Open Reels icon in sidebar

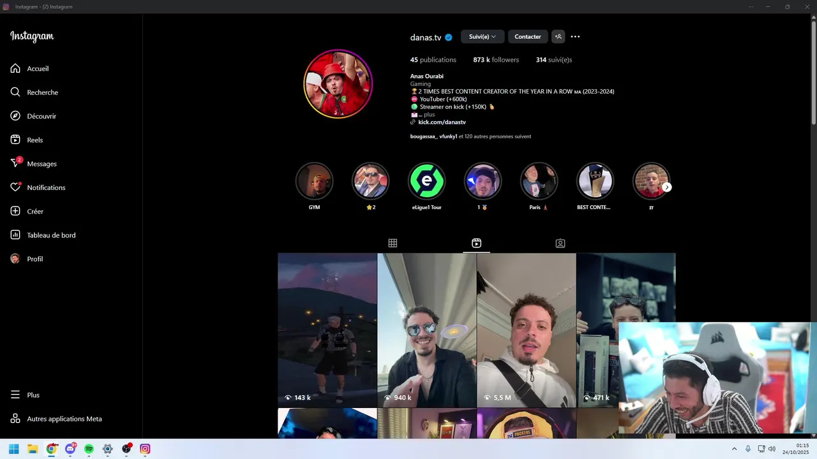[x=15, y=140]
